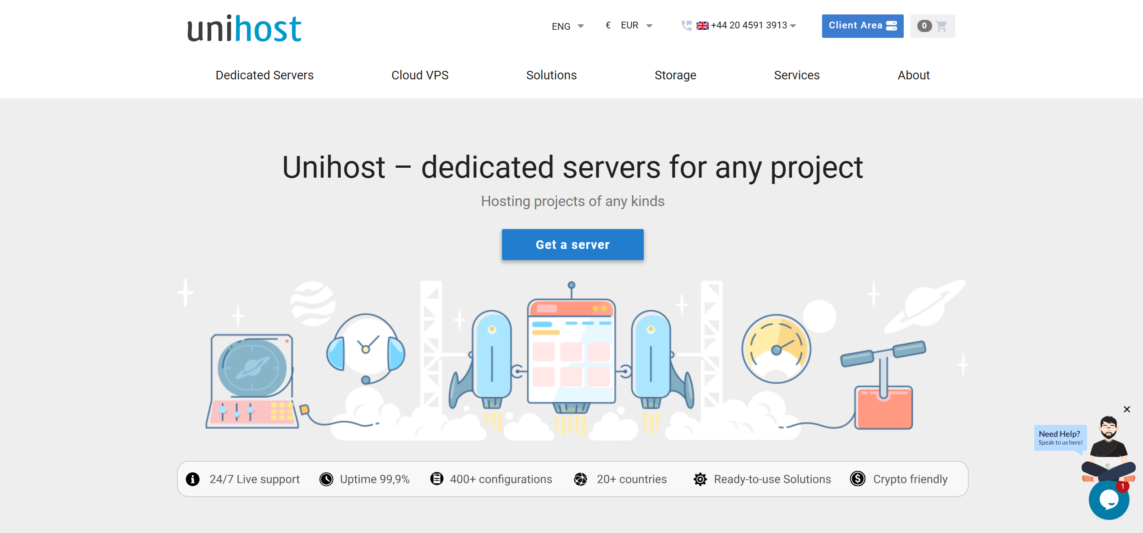This screenshot has width=1143, height=533.
Task: Close the Need Help chat popup
Action: coord(1127,409)
